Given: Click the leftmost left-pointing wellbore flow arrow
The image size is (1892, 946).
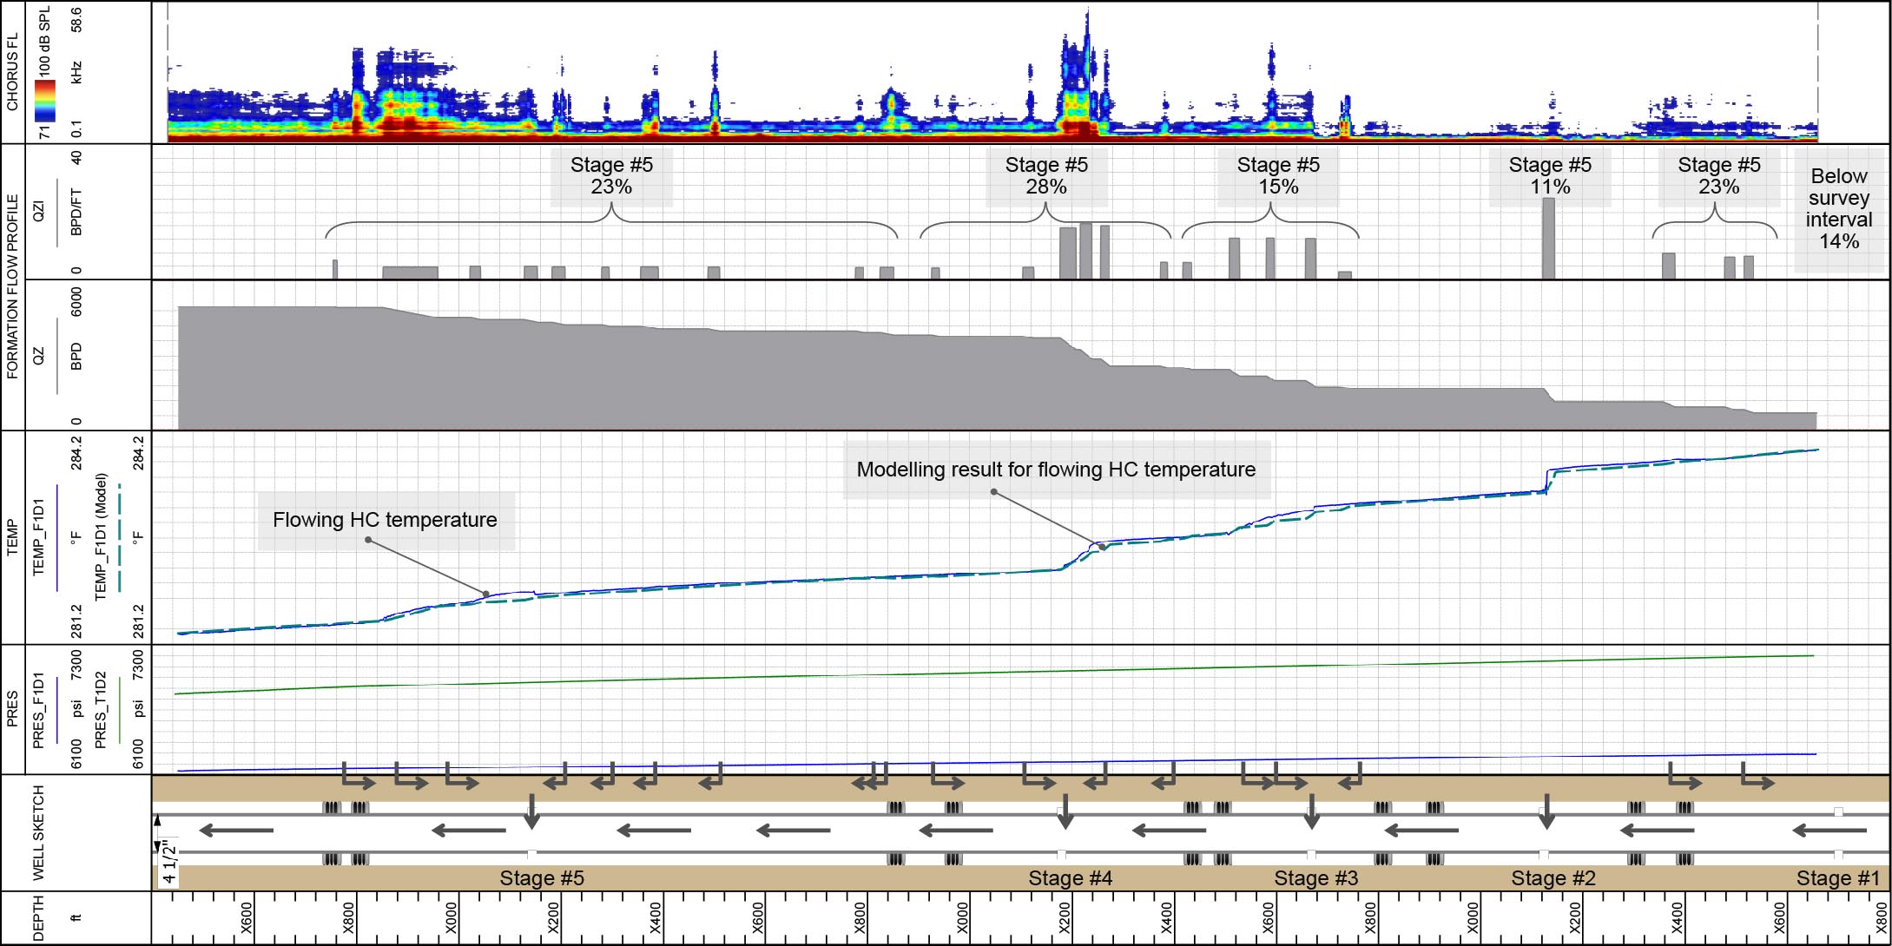Looking at the screenshot, I should pyautogui.click(x=236, y=831).
